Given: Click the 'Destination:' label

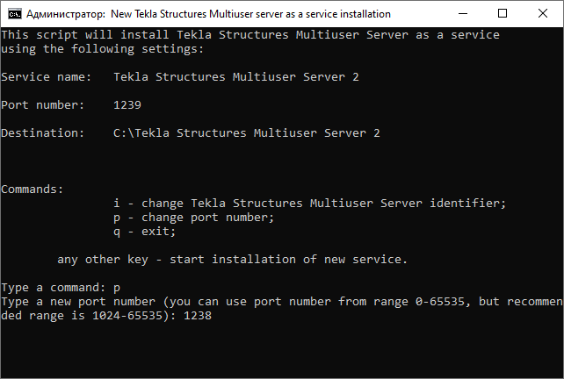Looking at the screenshot, I should click(x=42, y=133).
